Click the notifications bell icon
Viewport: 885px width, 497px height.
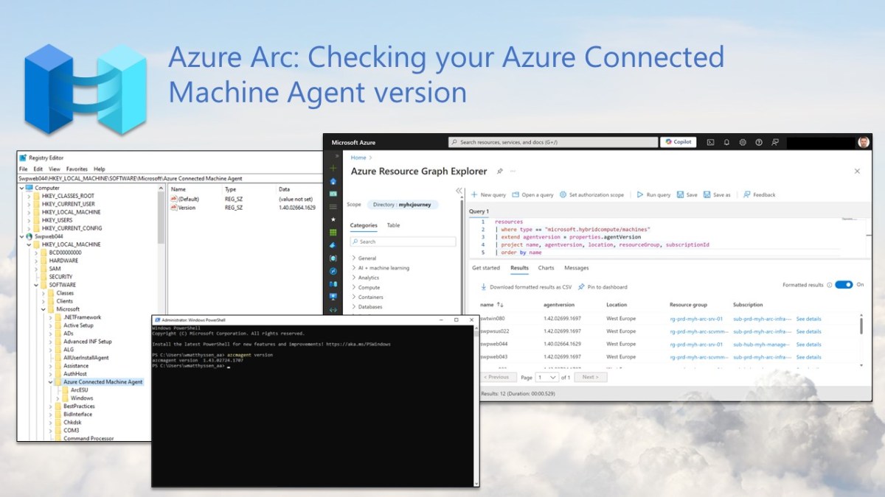[x=726, y=142]
